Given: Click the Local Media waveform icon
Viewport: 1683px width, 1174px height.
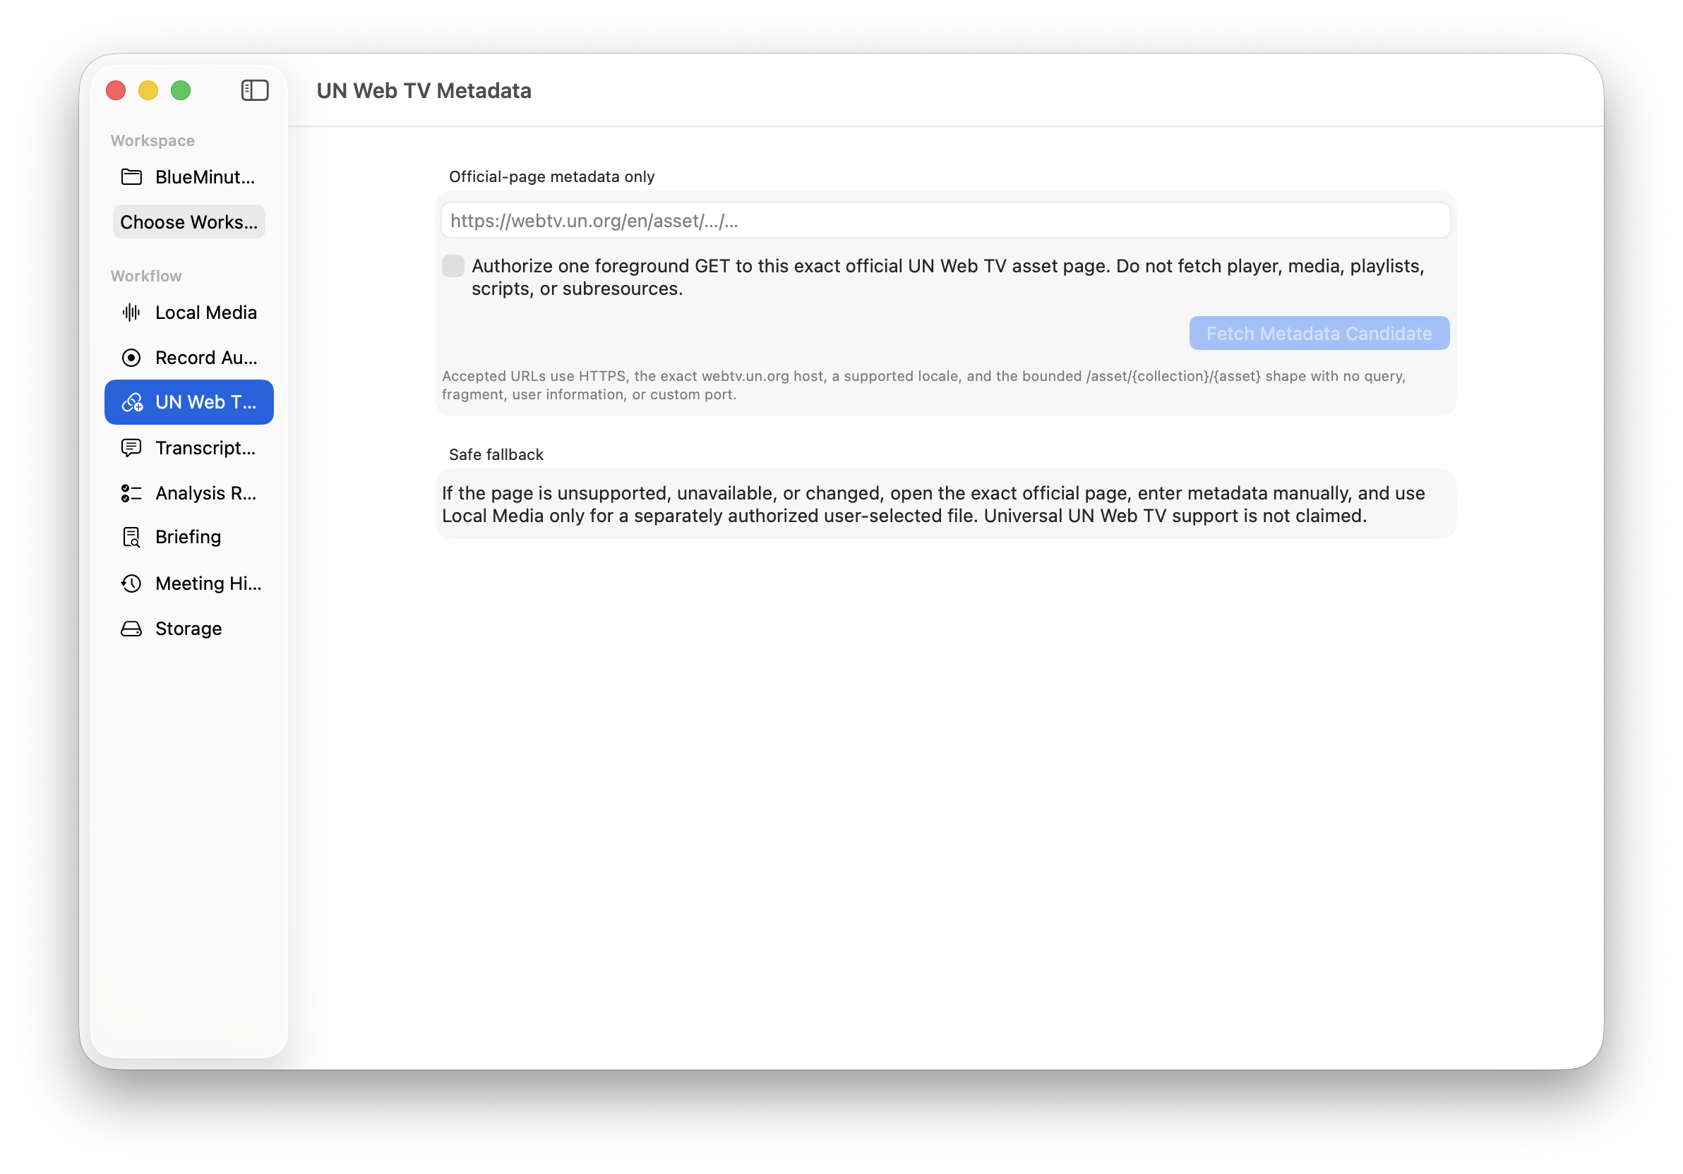Looking at the screenshot, I should coord(131,313).
